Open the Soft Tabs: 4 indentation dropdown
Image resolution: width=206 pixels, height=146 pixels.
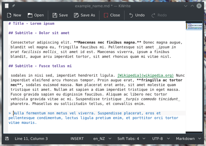130,139
